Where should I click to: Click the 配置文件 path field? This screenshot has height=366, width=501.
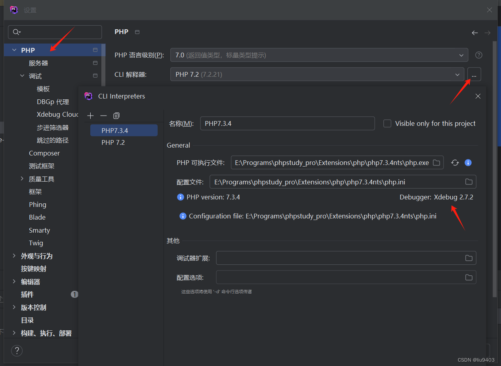click(x=343, y=182)
